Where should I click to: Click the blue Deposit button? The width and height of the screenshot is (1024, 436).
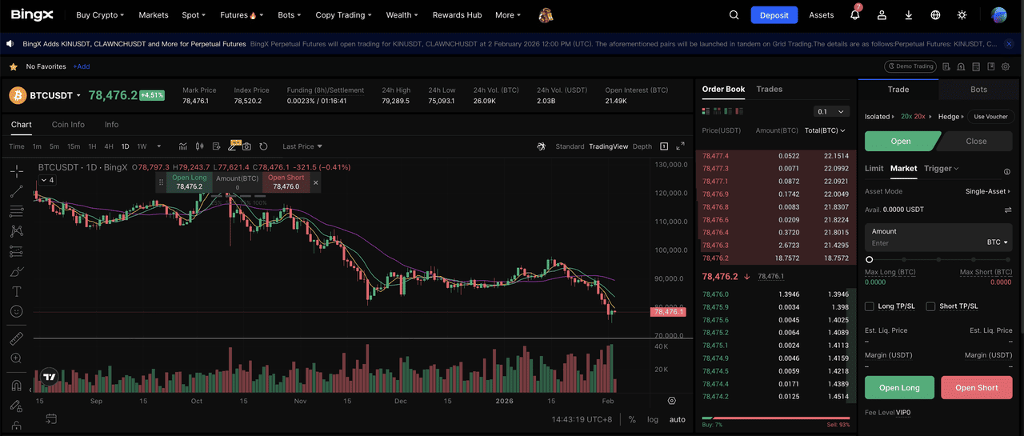pyautogui.click(x=774, y=15)
